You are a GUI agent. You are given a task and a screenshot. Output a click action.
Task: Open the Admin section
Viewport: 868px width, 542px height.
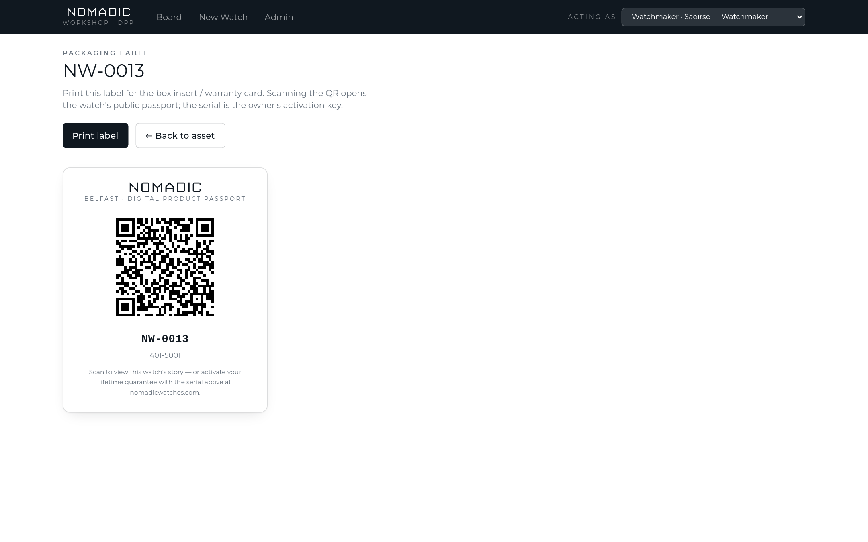point(279,17)
